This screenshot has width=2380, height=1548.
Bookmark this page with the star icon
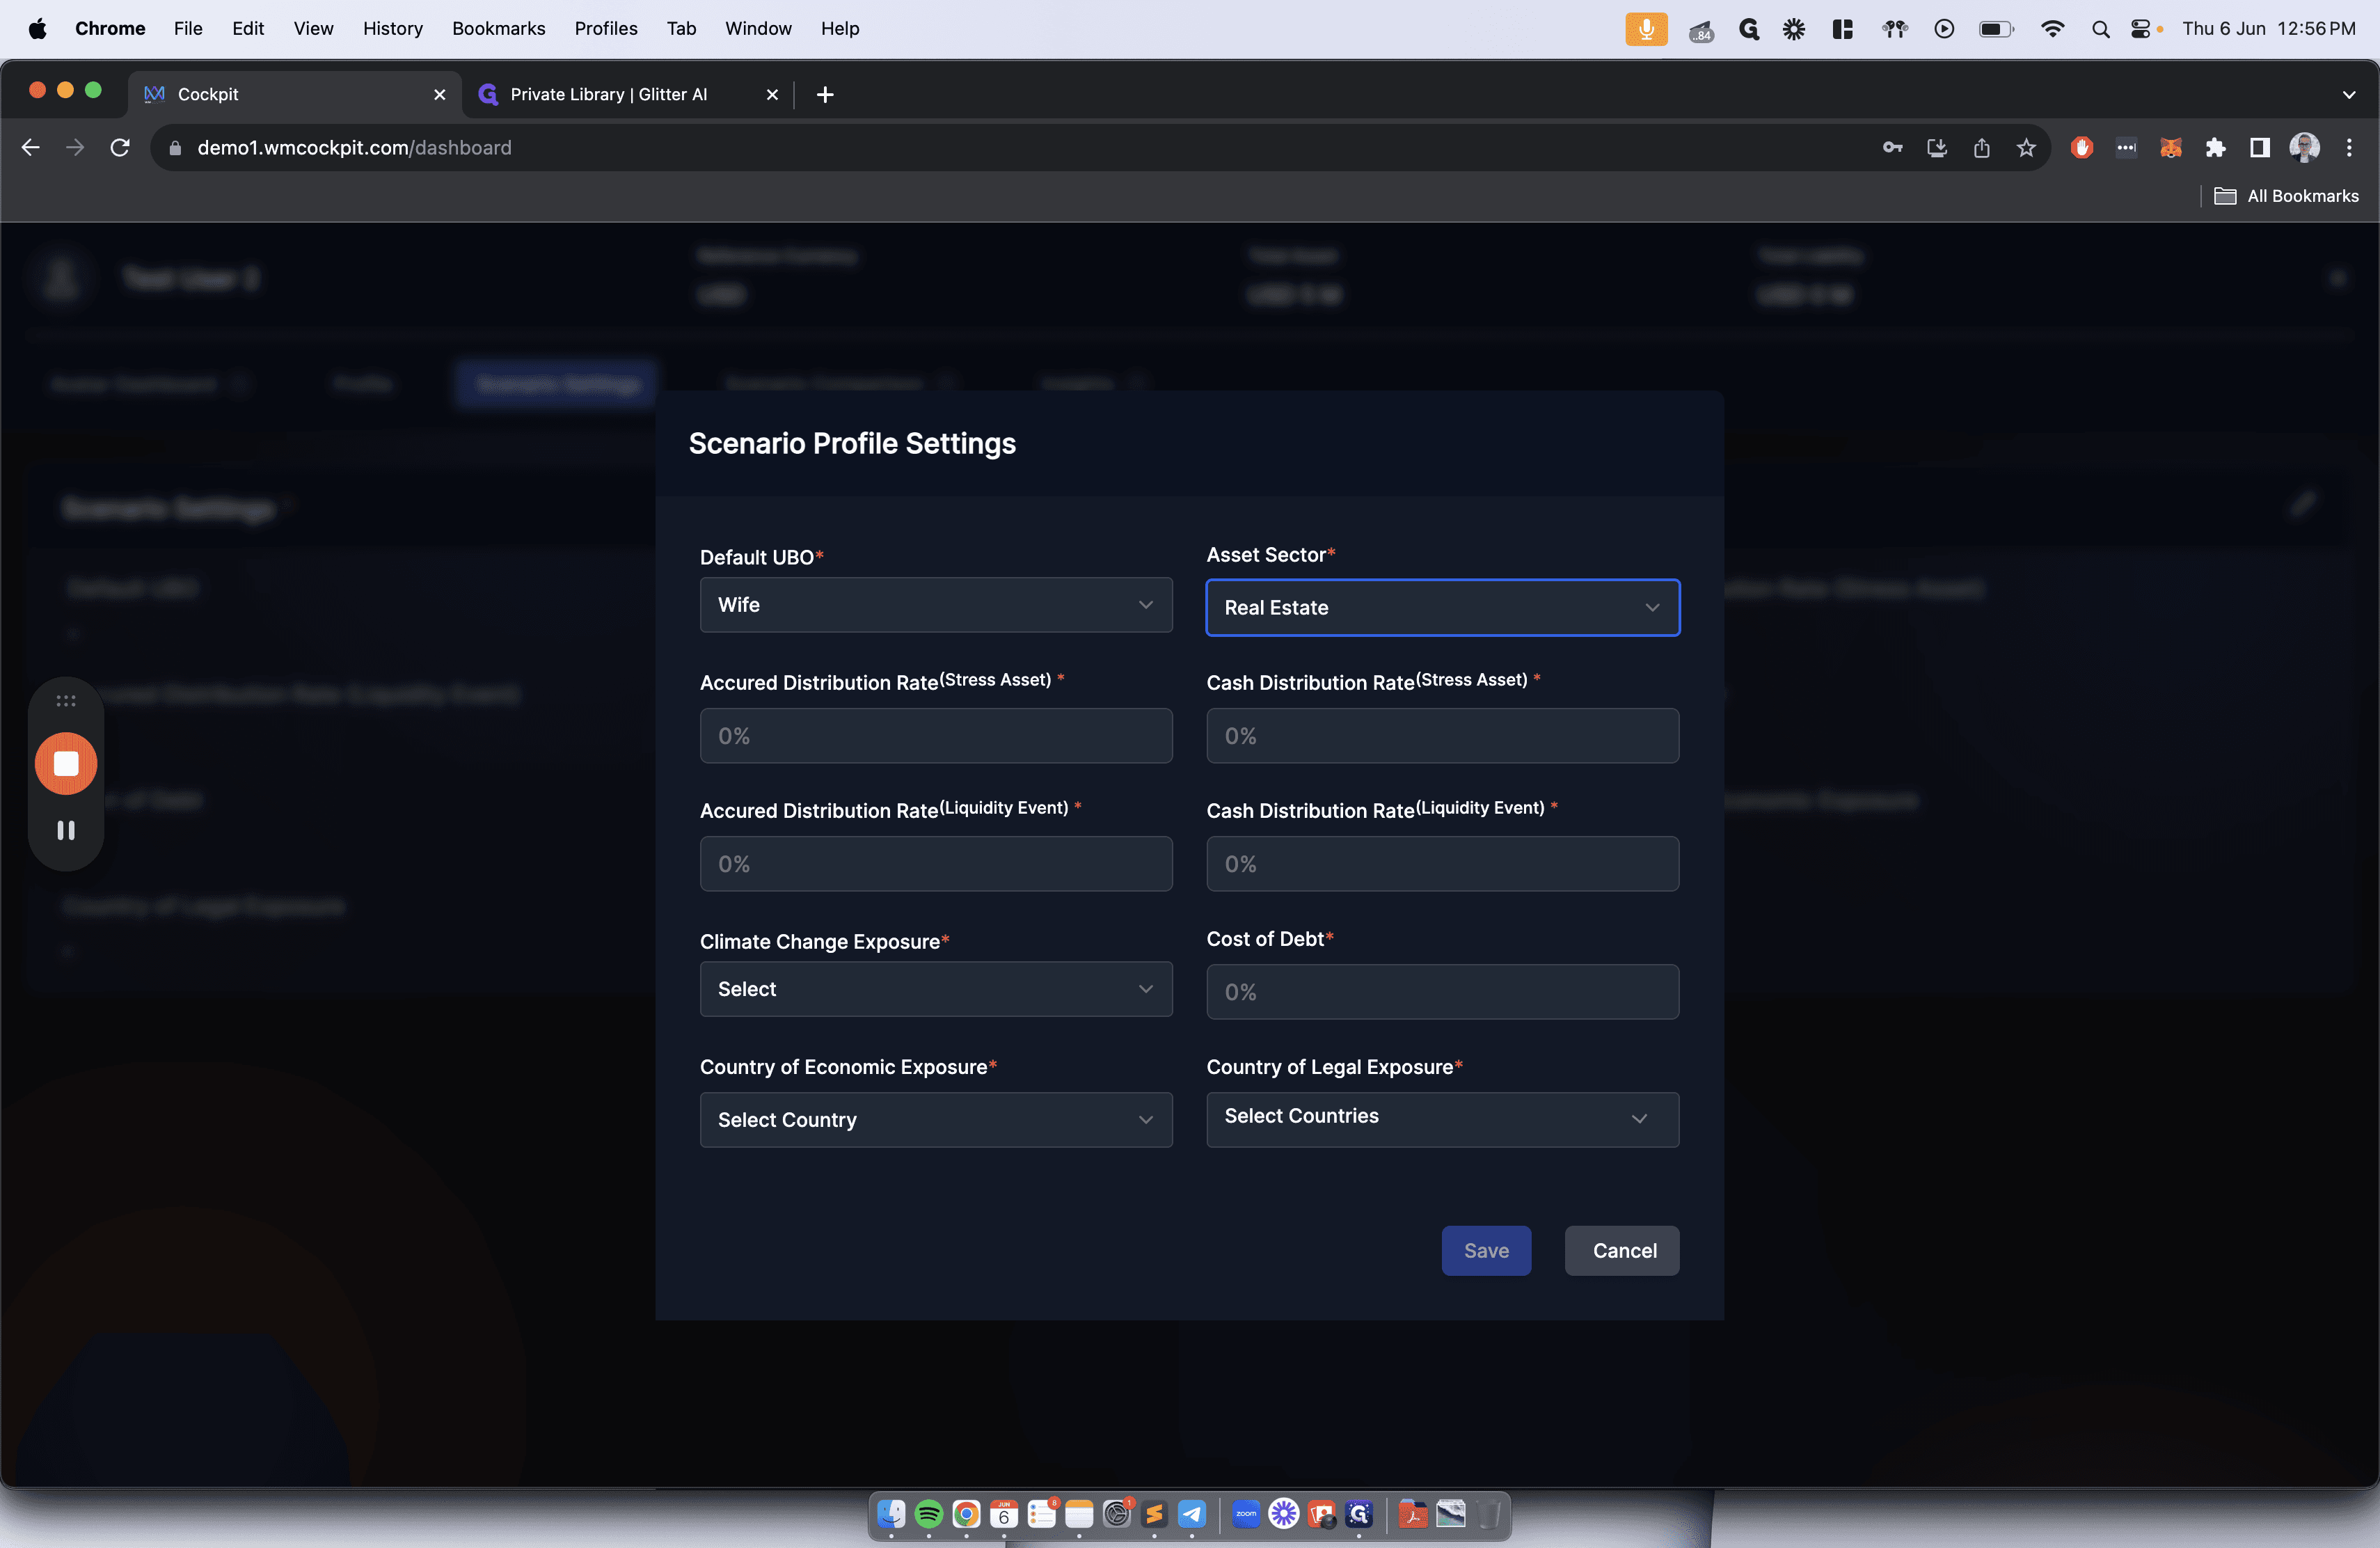tap(2026, 148)
